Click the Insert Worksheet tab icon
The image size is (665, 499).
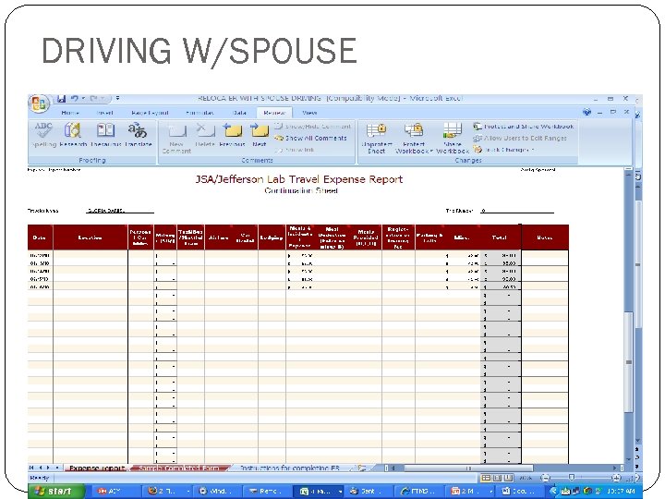tap(362, 468)
